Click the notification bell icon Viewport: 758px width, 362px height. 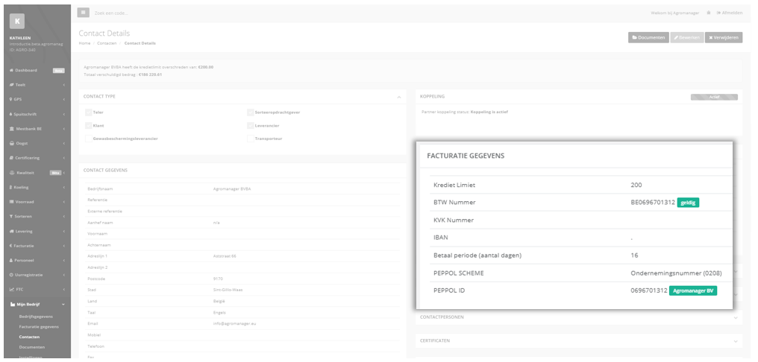[x=709, y=13]
